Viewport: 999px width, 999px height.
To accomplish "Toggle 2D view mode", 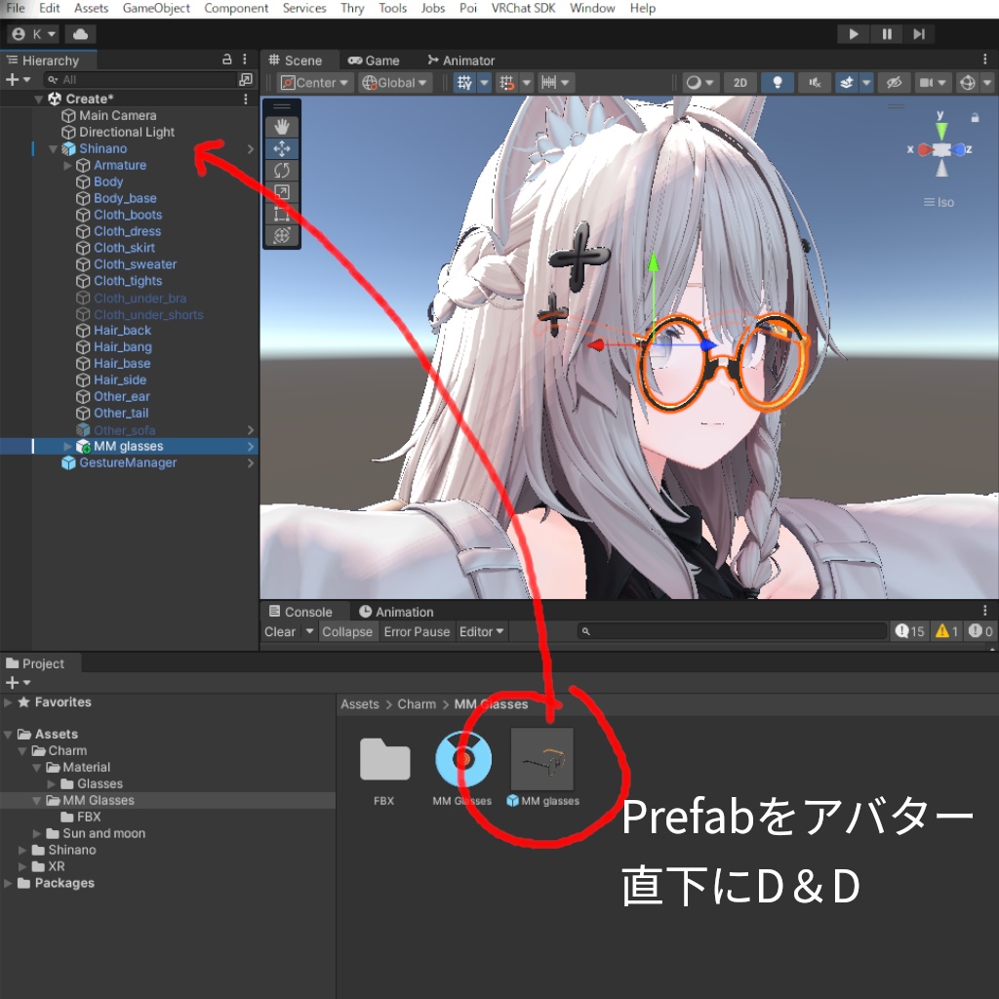I will (739, 82).
